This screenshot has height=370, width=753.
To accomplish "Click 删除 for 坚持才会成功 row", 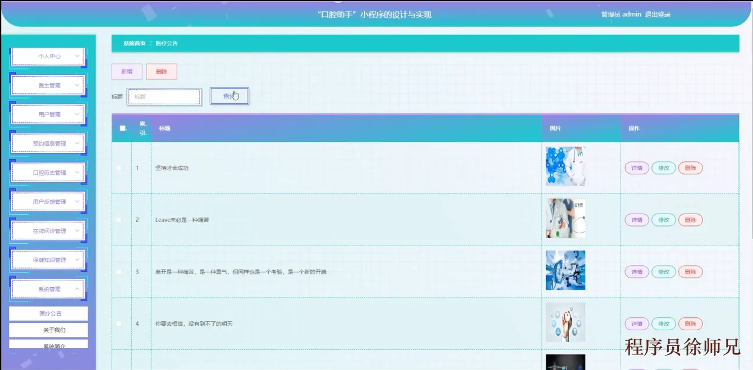I will click(x=691, y=168).
